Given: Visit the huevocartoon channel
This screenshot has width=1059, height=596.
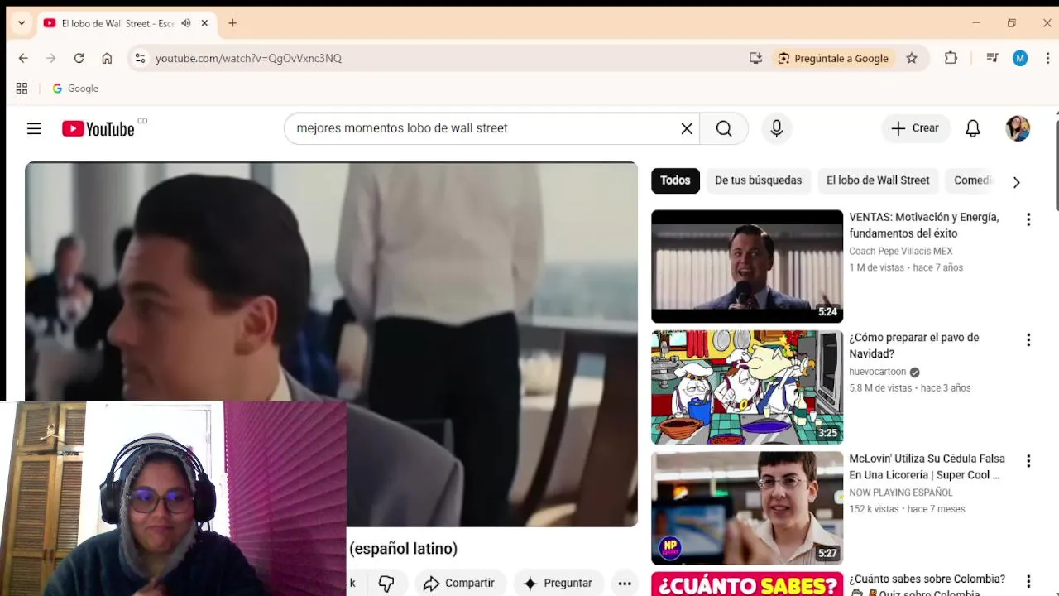Looking at the screenshot, I should 877,372.
